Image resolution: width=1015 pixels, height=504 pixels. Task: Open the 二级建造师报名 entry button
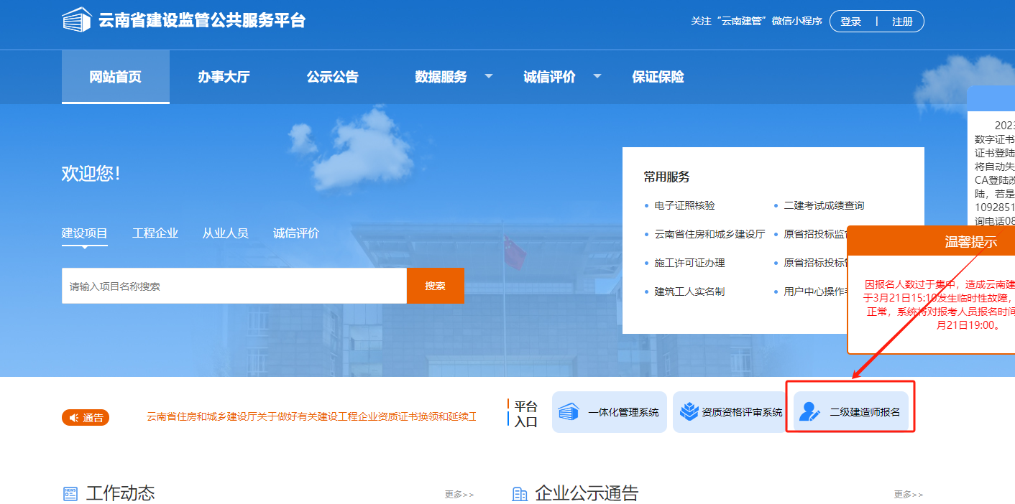[x=851, y=412]
